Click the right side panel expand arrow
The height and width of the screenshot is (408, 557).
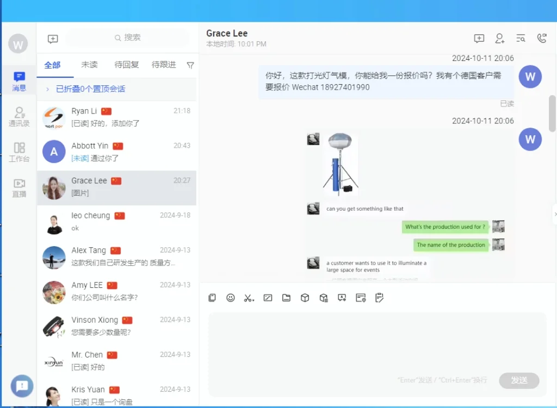(555, 214)
